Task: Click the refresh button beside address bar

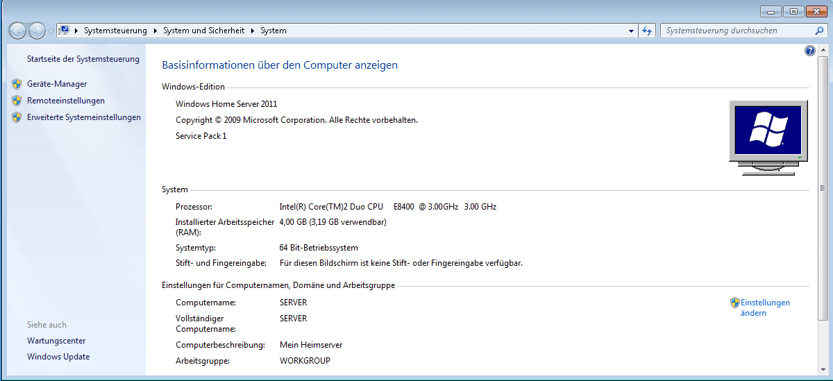Action: click(x=647, y=31)
